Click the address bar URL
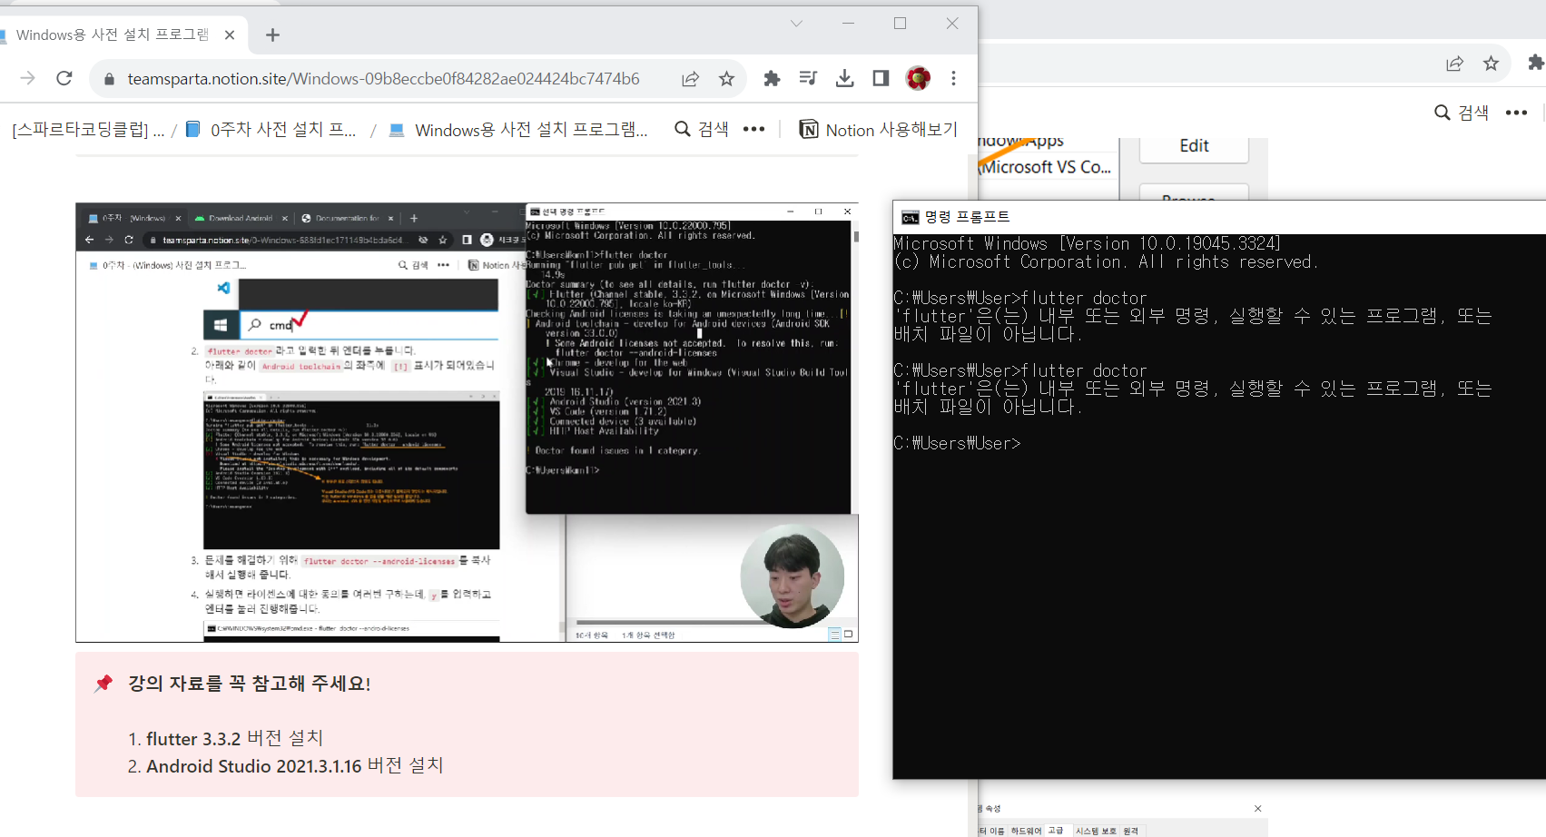Screen dimensions: 1546x837 tap(383, 79)
